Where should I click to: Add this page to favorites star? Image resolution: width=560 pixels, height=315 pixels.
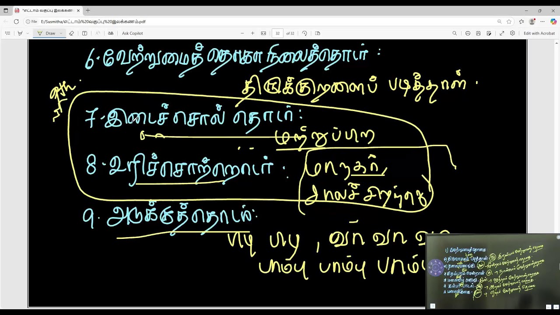(509, 21)
